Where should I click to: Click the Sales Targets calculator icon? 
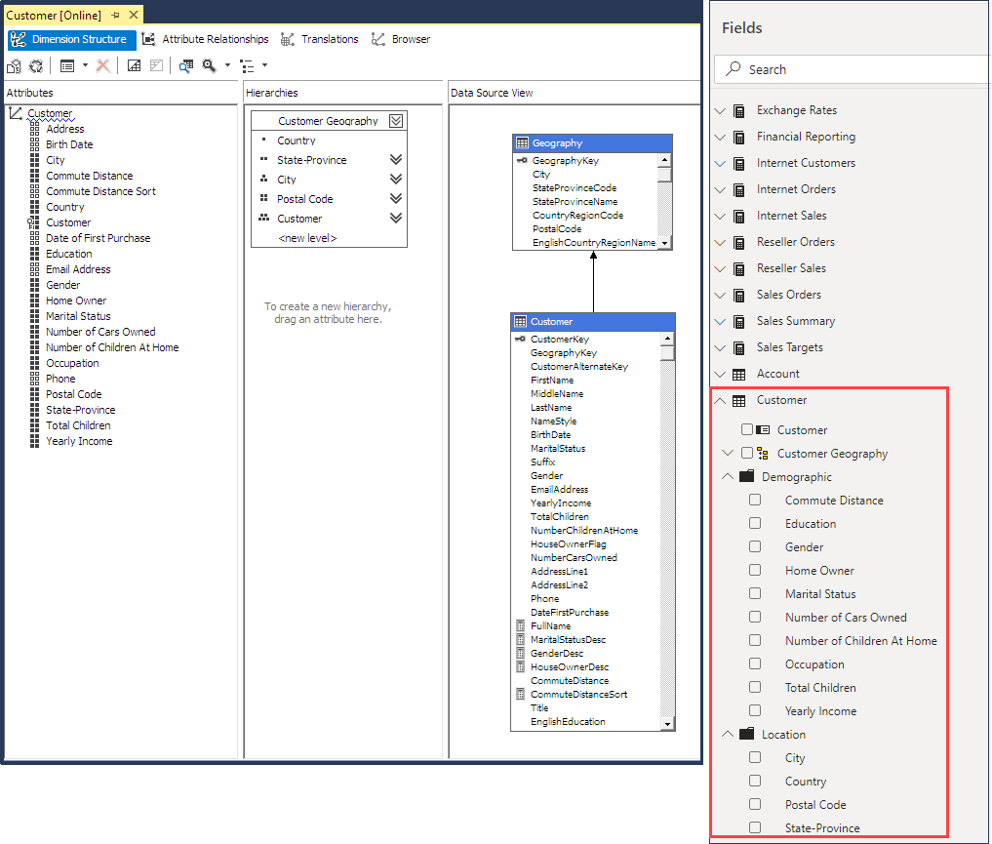(x=738, y=348)
